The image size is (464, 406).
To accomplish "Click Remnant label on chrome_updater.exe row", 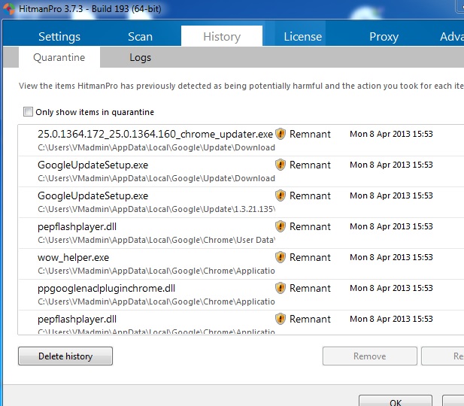I will 310,134.
